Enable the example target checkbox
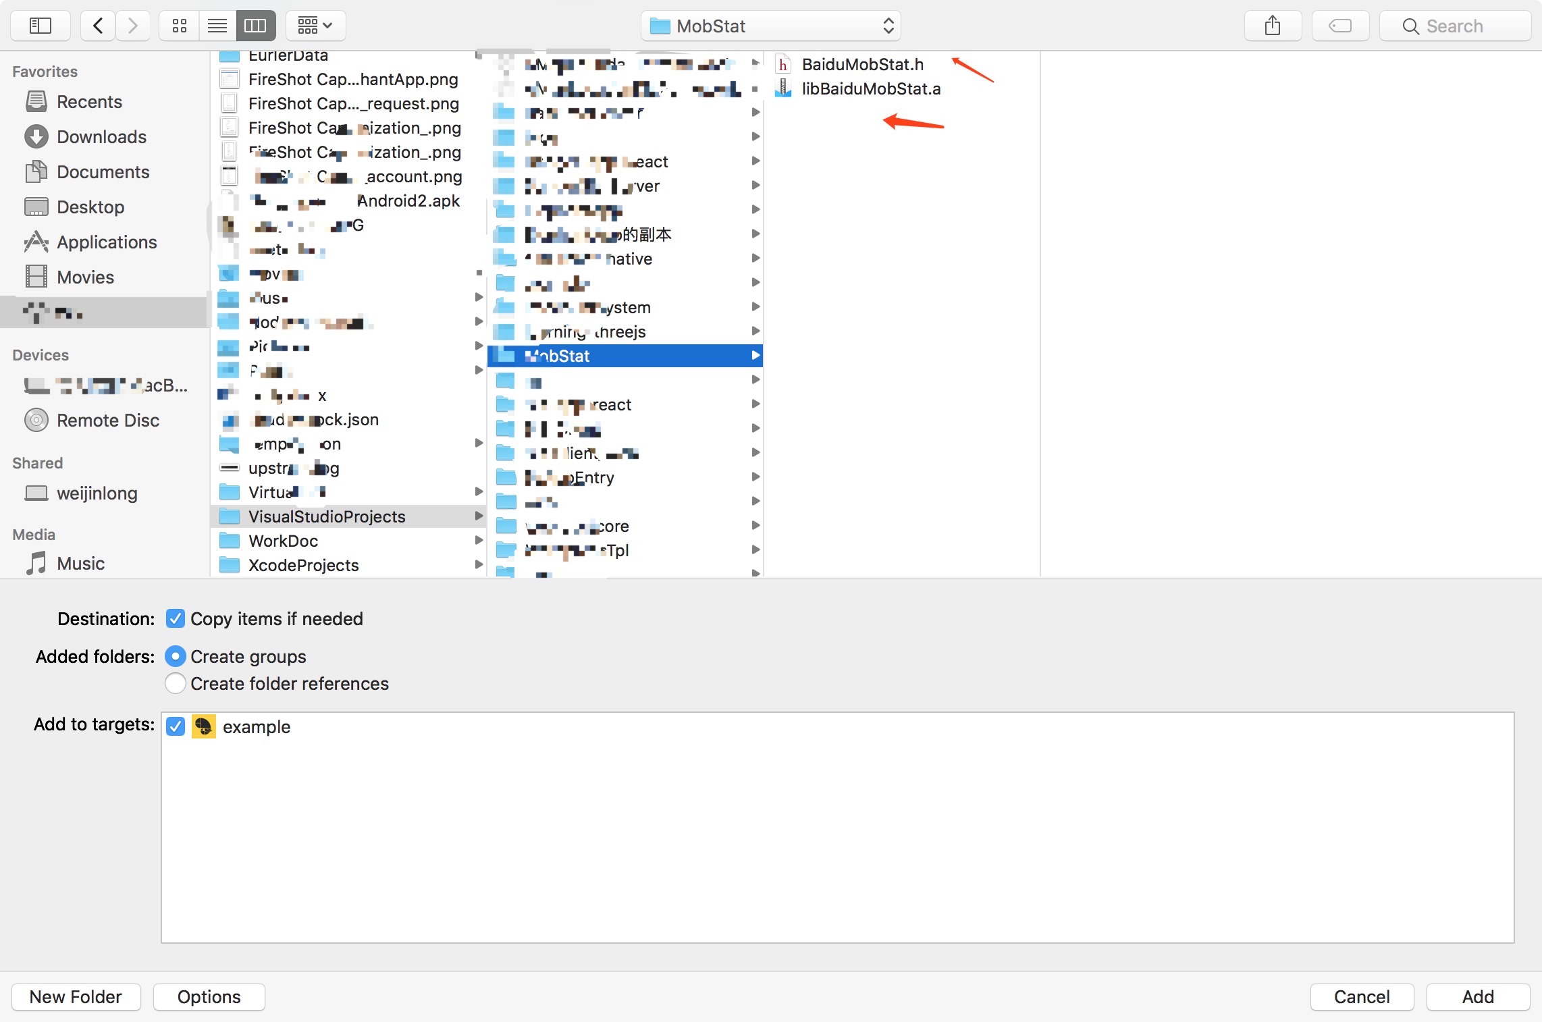 coord(176,726)
